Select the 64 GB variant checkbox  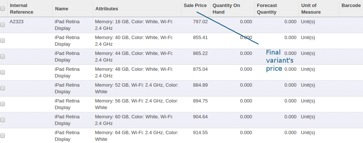click(x=3, y=136)
